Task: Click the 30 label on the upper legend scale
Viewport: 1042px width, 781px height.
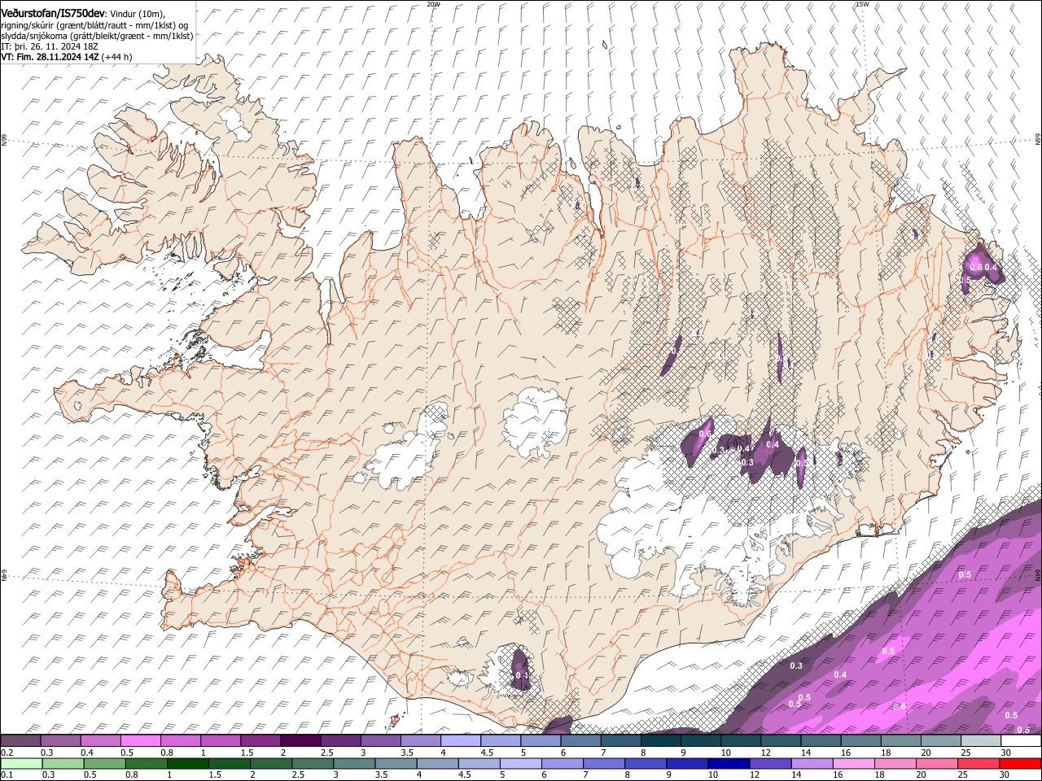Action: click(1006, 753)
